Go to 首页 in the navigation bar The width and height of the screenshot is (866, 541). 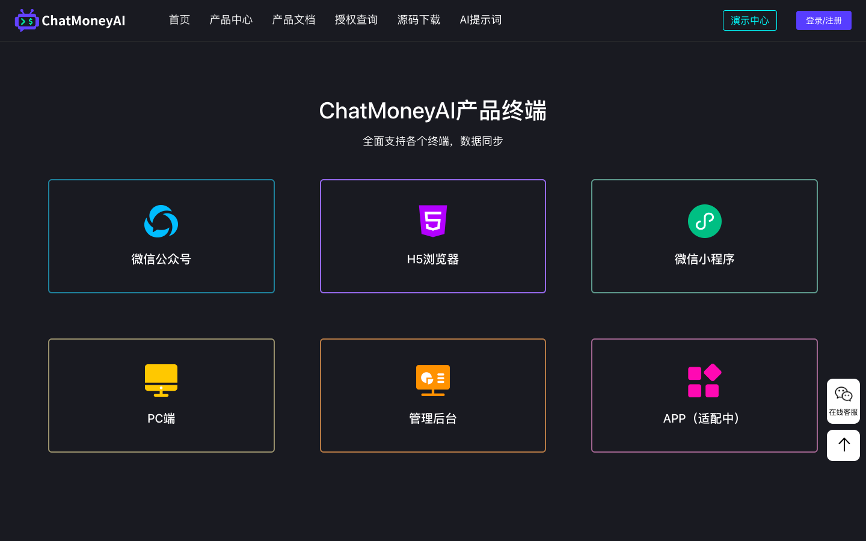[179, 20]
